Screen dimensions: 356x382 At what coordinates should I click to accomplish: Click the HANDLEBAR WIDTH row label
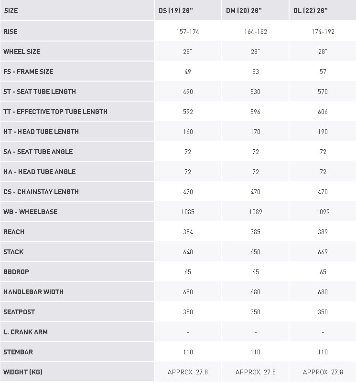(x=33, y=292)
